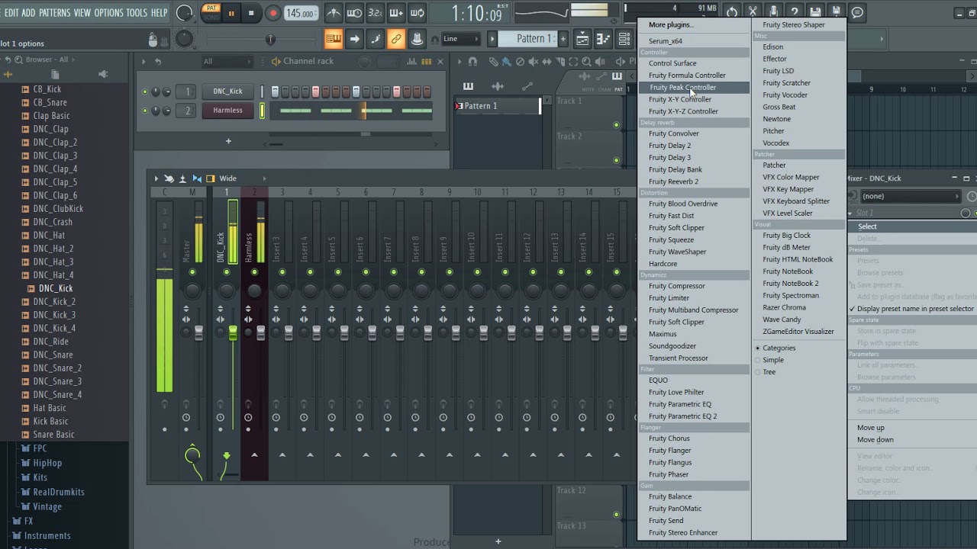Expand the Instruments browser folder
The image size is (977, 549).
tap(47, 535)
